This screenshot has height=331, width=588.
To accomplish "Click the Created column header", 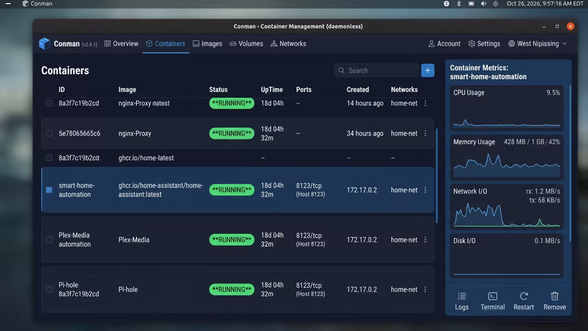I will pos(358,90).
